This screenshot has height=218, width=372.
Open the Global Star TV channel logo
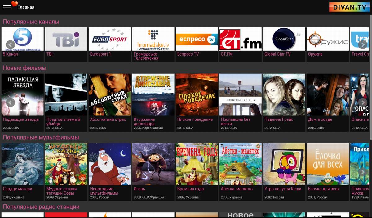[284, 39]
